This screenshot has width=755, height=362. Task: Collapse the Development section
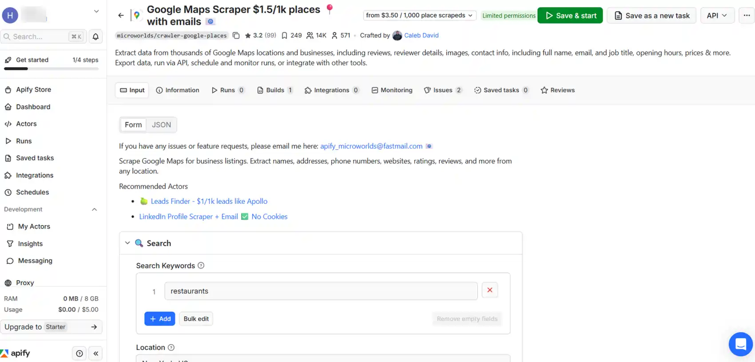(94, 210)
